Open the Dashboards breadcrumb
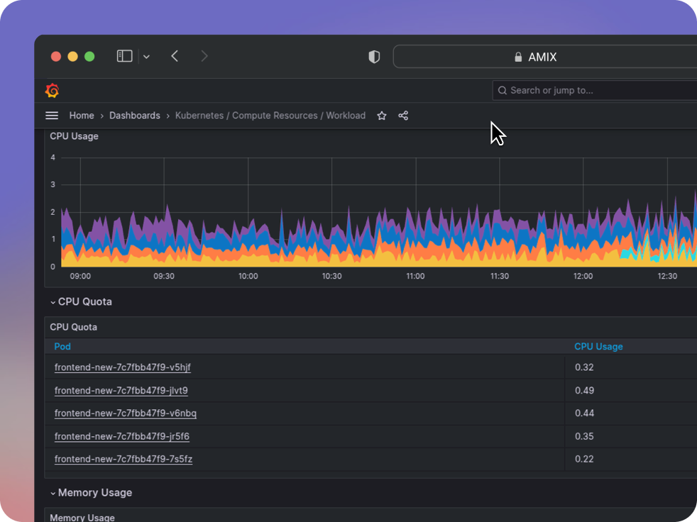 click(135, 116)
